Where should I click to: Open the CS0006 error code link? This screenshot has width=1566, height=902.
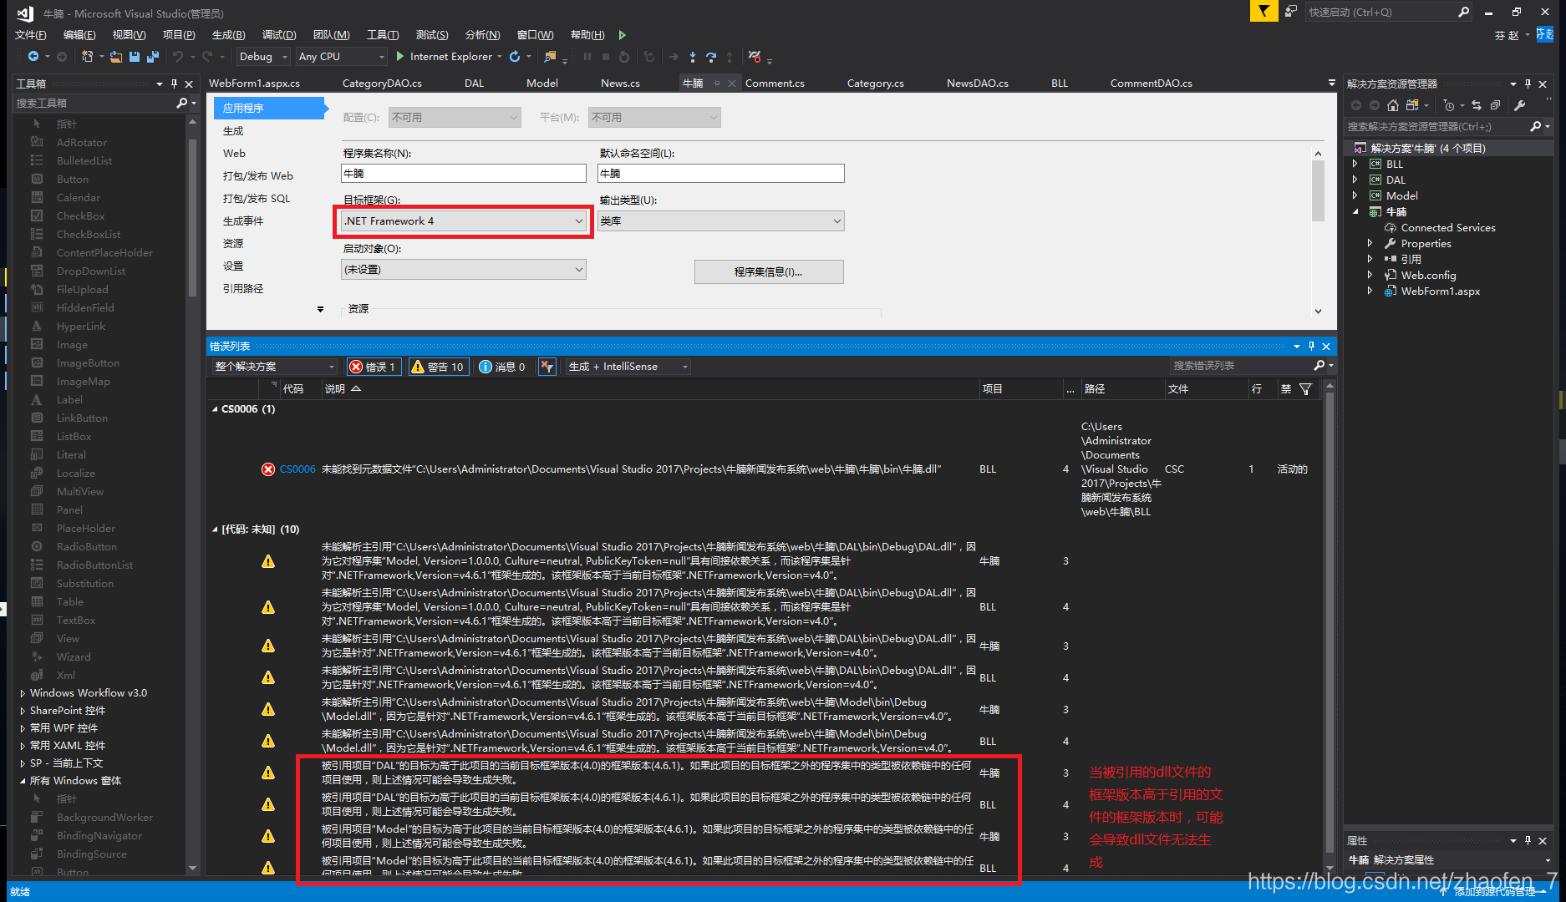click(297, 469)
